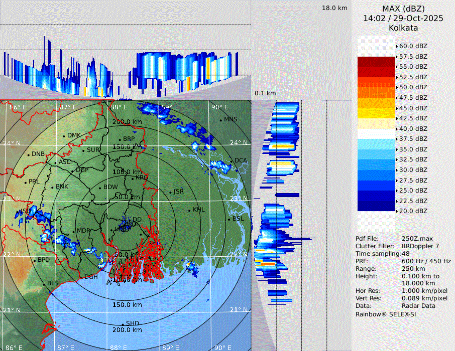Viewport: 455px width, 351px height.
Task: Click the Rainbow SELEX-SI credit text
Action: point(386,314)
